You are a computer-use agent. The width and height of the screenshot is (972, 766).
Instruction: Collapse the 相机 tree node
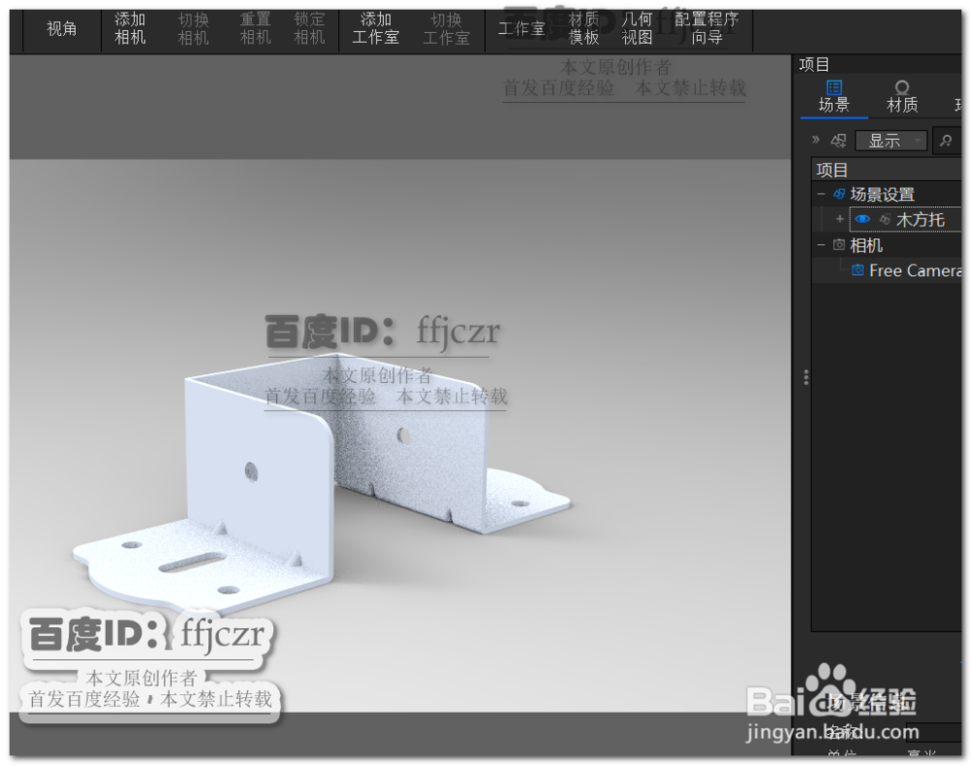(820, 245)
